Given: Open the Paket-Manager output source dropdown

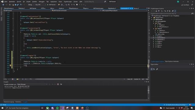Looking at the screenshot, I should 32,84.
